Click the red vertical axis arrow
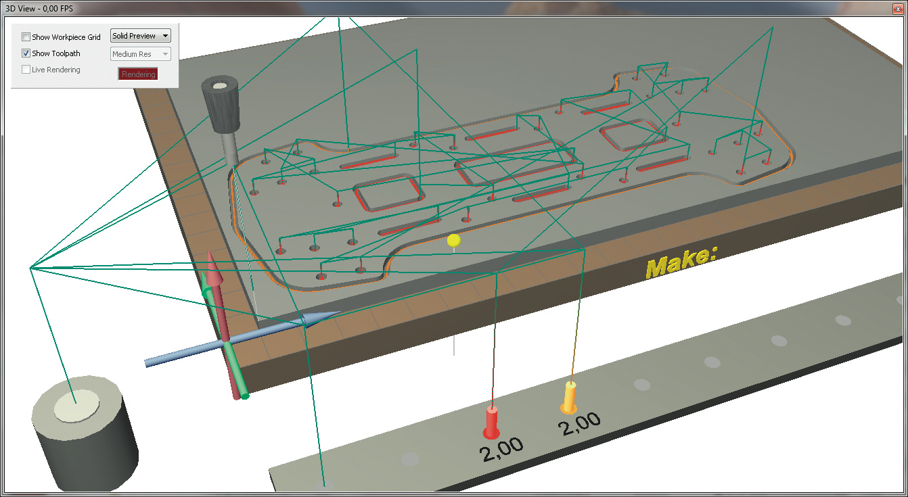908x497 pixels. pos(214,270)
